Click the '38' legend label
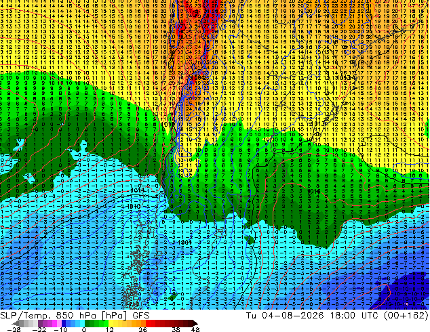The width and height of the screenshot is (430, 332). tap(176, 329)
